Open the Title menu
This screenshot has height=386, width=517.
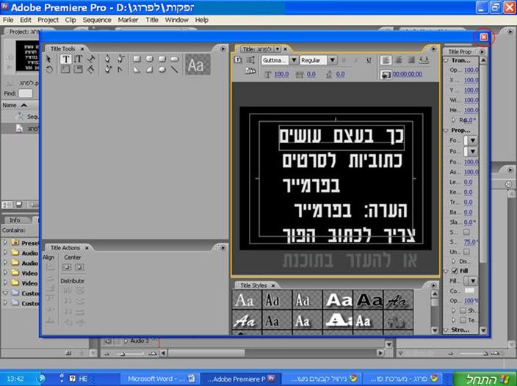pyautogui.click(x=152, y=20)
